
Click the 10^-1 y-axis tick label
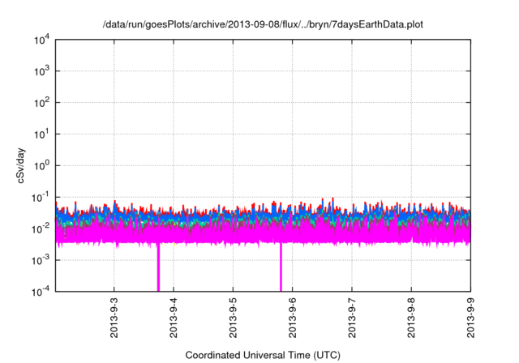point(41,198)
